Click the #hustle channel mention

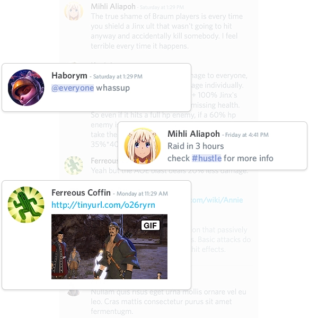(x=207, y=158)
